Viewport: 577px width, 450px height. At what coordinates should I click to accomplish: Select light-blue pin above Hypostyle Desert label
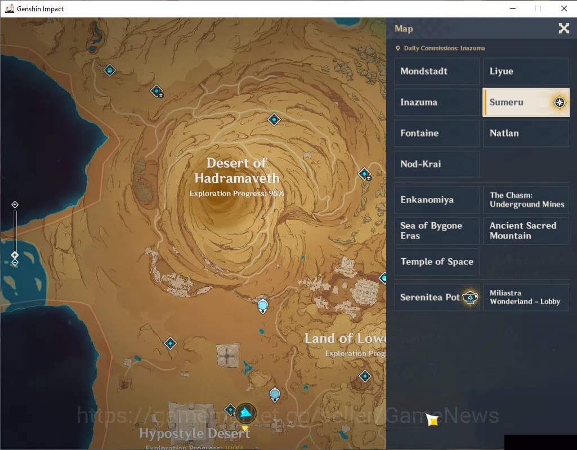click(275, 394)
